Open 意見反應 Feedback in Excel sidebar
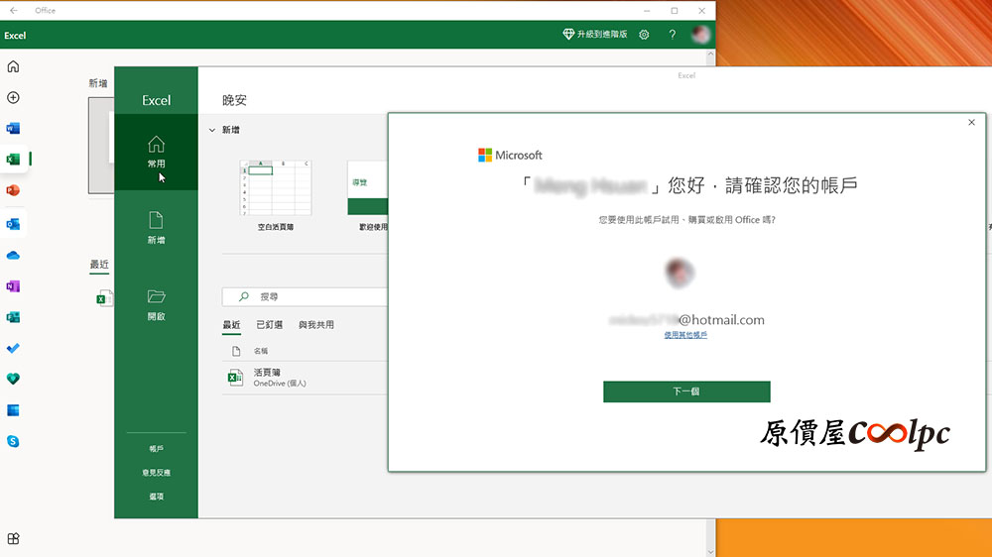The height and width of the screenshot is (557, 992). point(157,473)
